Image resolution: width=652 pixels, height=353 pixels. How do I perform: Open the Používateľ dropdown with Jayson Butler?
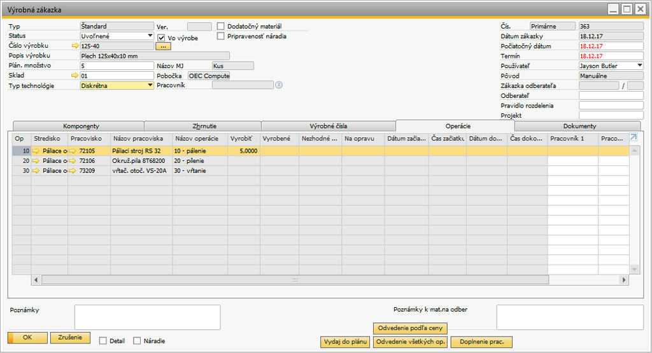click(x=639, y=66)
